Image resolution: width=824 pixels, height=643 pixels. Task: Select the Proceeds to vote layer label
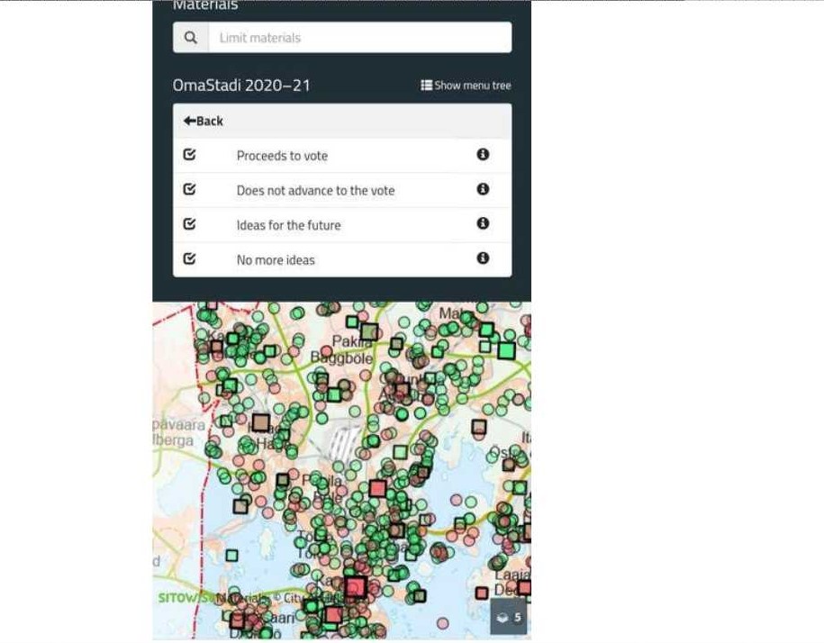click(x=282, y=156)
